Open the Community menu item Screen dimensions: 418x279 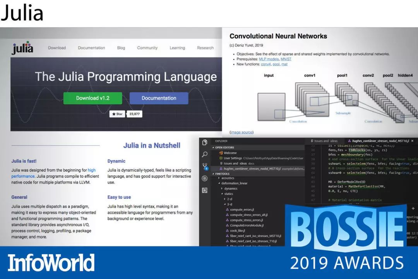pyautogui.click(x=147, y=48)
